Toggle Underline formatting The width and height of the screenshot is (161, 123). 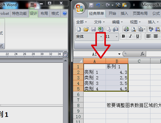(137, 36)
